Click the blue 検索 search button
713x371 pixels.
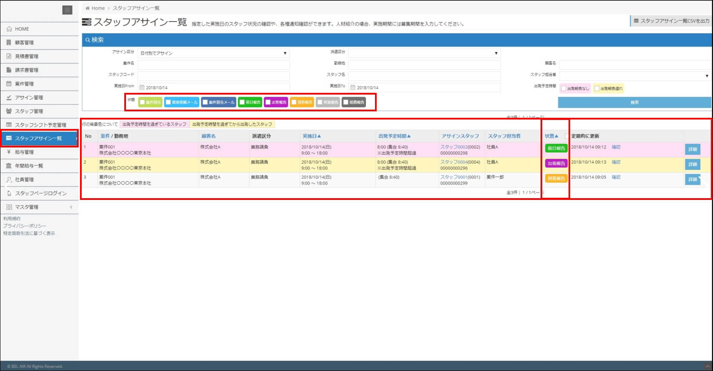pos(634,102)
